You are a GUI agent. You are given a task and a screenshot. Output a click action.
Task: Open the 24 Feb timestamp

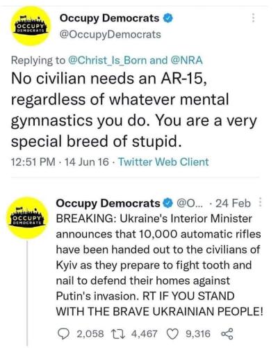coord(233,203)
